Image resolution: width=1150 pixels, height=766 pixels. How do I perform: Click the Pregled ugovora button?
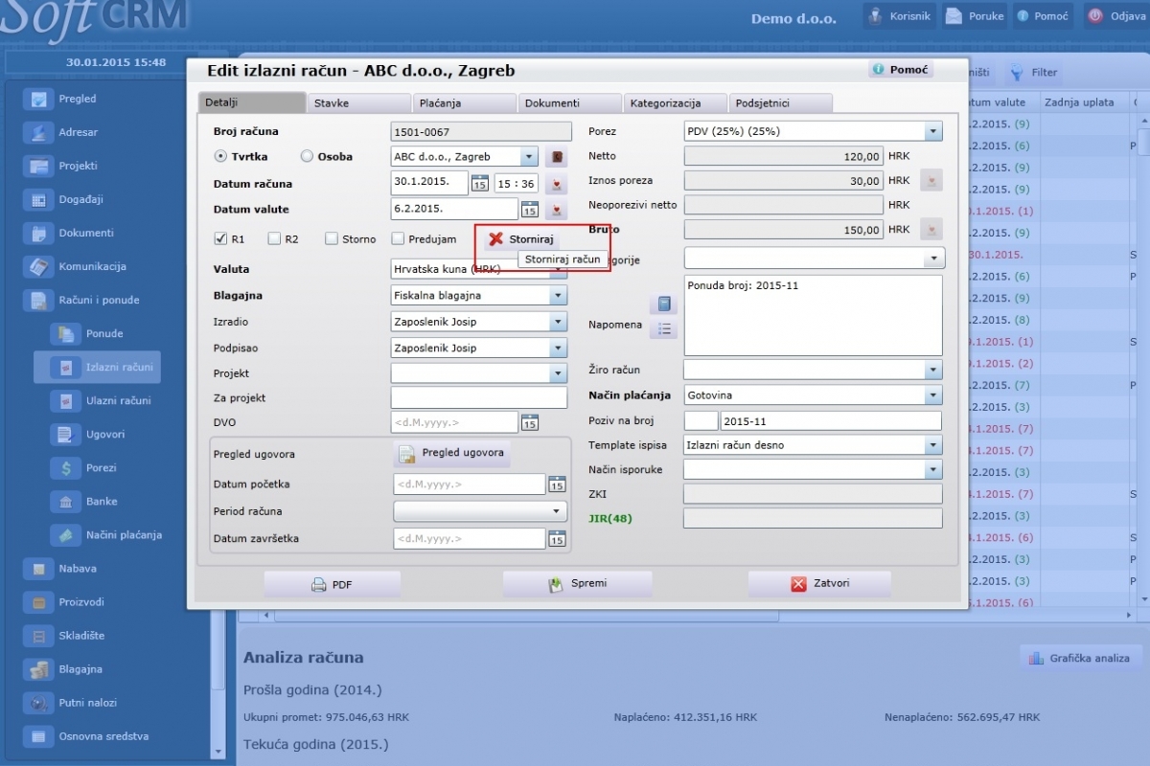pos(451,453)
